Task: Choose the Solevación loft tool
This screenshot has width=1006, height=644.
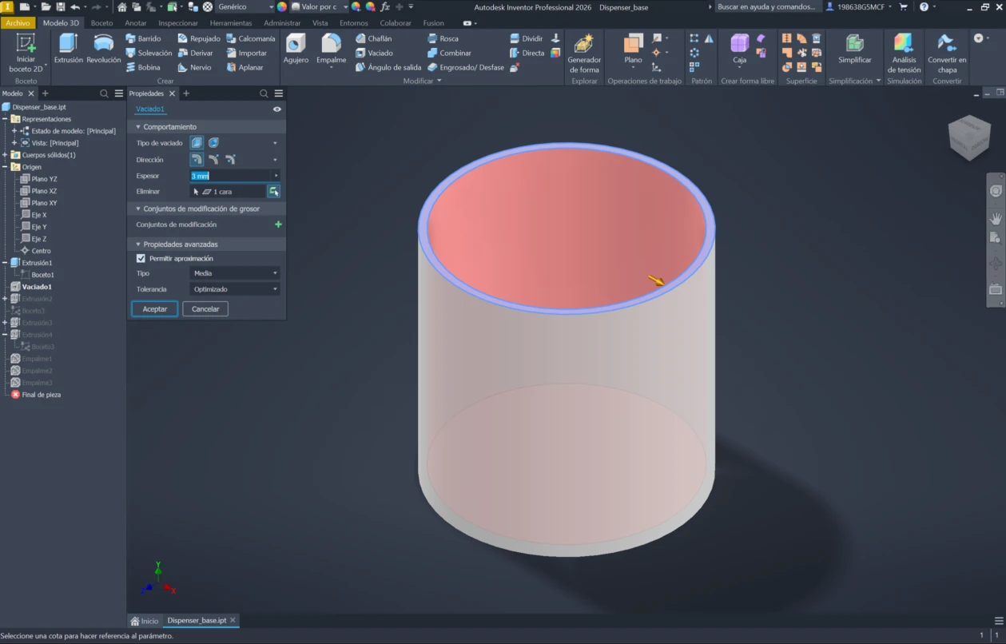Action: (149, 53)
